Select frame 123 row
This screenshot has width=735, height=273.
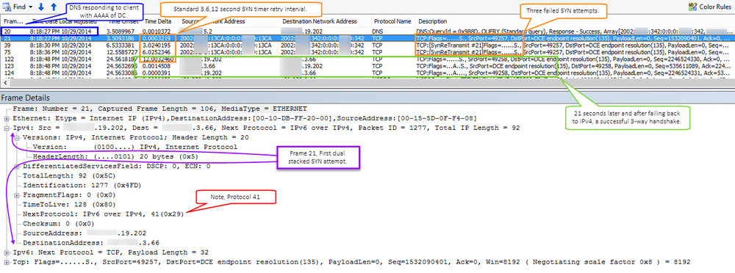click(x=367, y=67)
